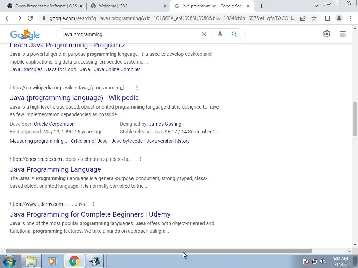Open options for the Wikipedia result
This screenshot has height=268, width=358.
(x=137, y=88)
